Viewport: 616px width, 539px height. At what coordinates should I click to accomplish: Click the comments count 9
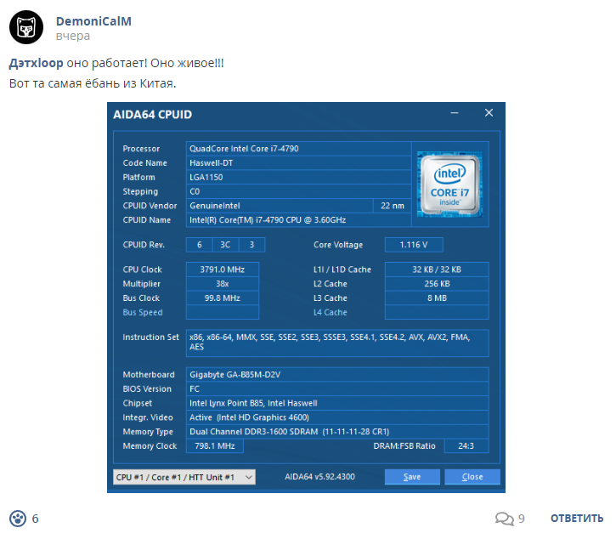coord(522,519)
